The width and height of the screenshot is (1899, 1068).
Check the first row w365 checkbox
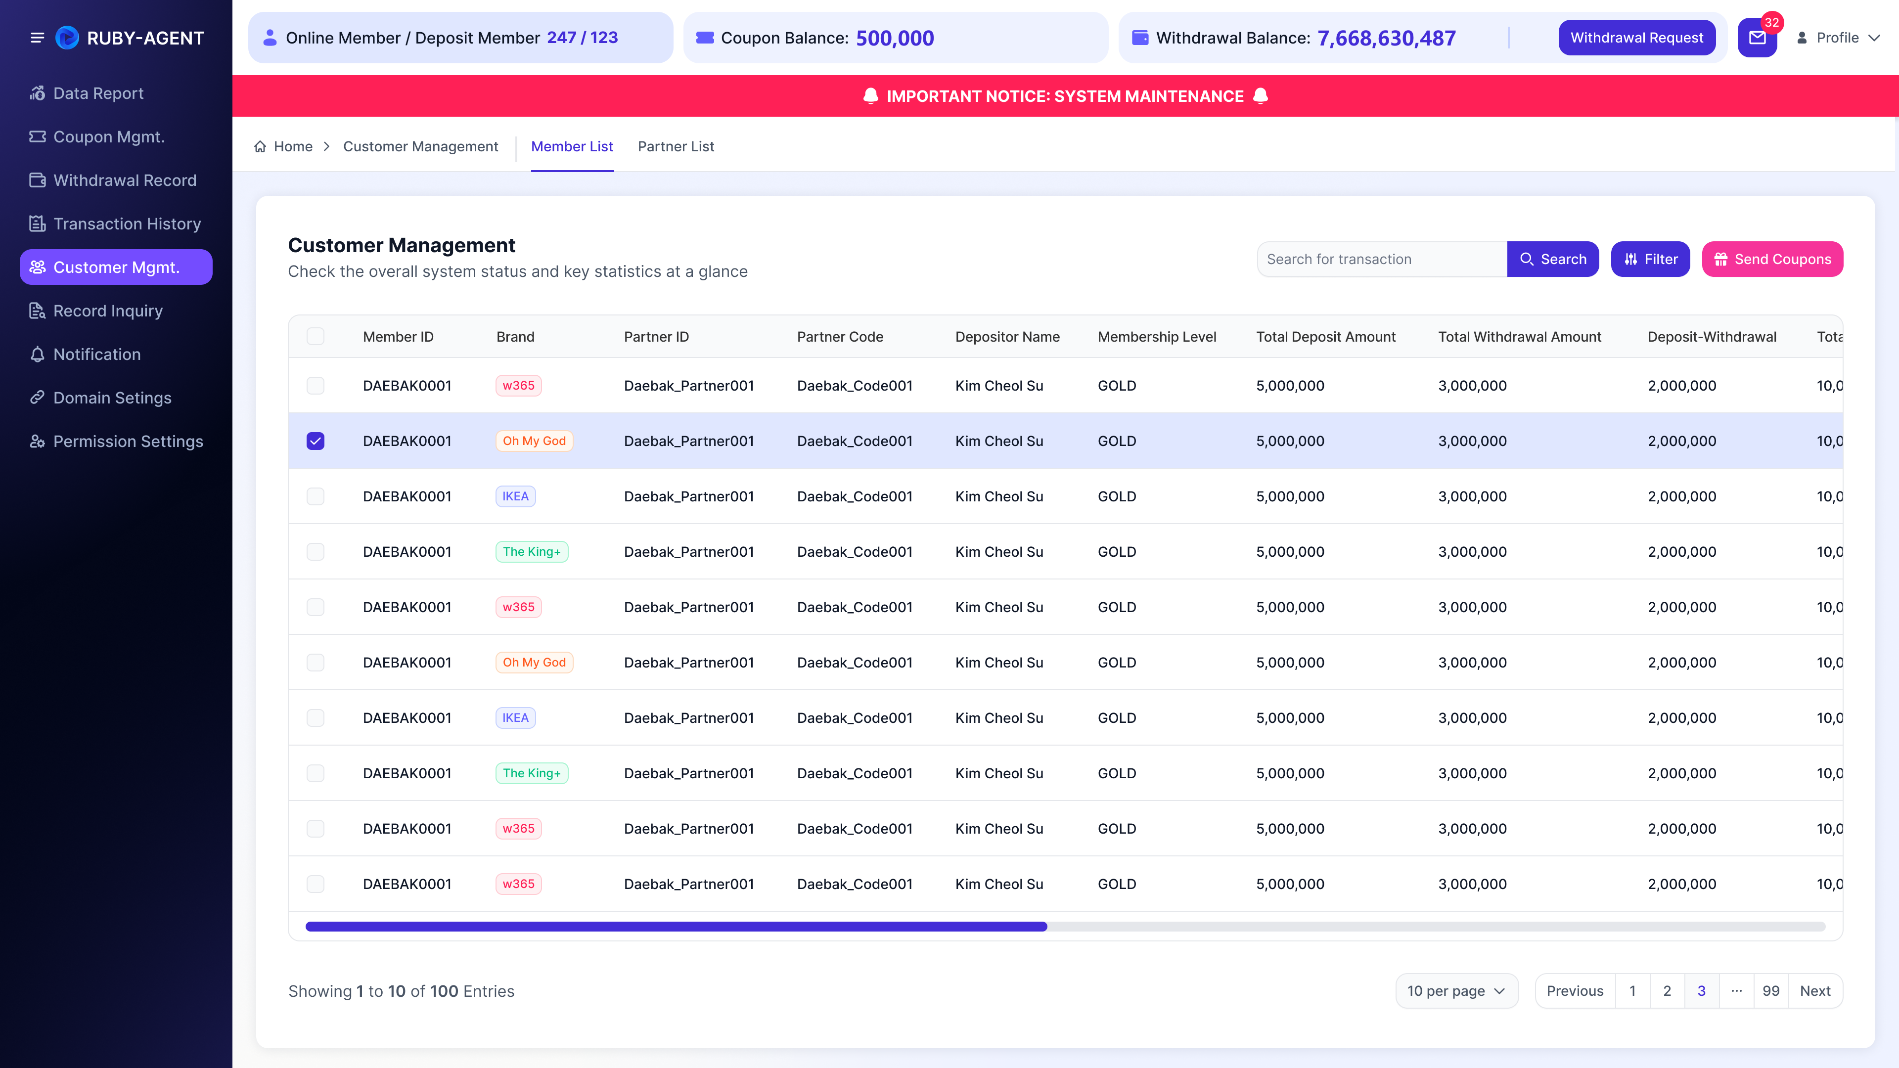316,386
